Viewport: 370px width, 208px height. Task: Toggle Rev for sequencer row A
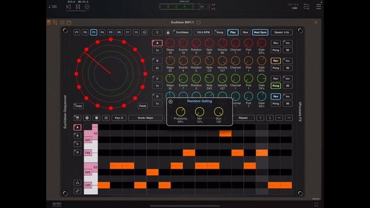pyautogui.click(x=276, y=43)
